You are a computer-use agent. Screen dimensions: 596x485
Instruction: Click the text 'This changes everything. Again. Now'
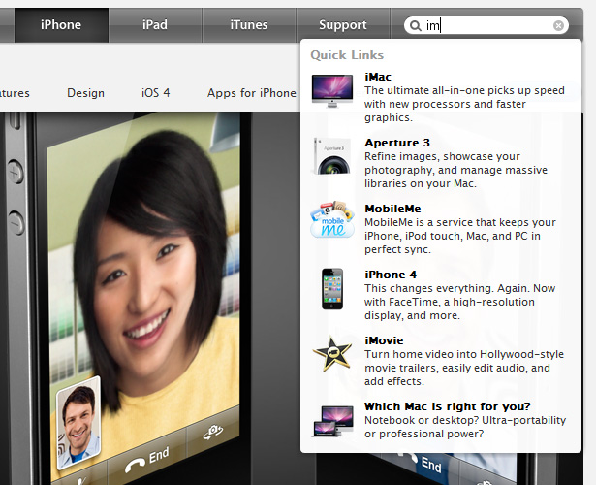(x=460, y=288)
